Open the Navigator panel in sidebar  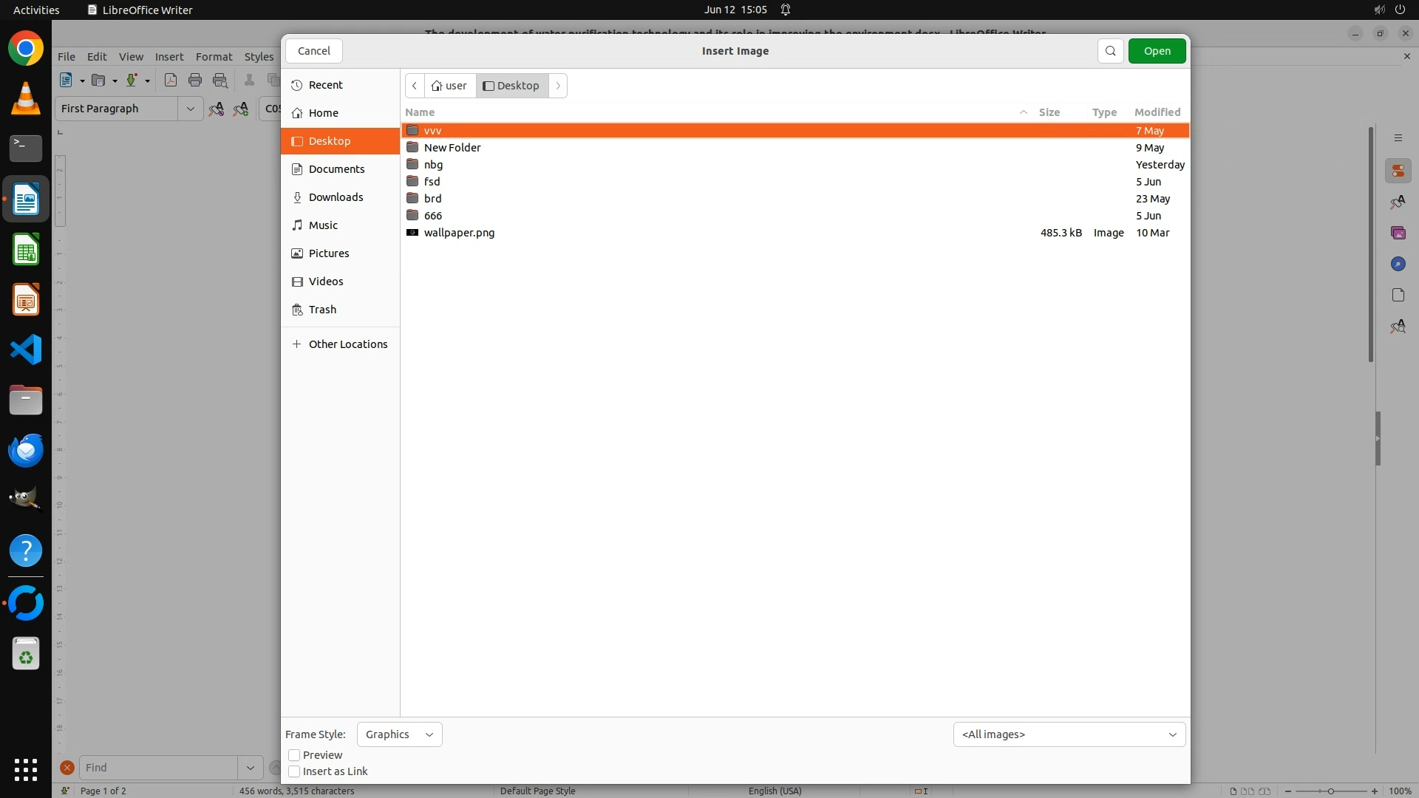coord(1398,265)
